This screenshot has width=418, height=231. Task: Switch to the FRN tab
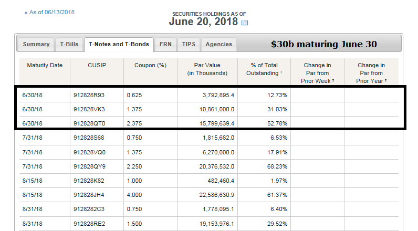click(165, 45)
